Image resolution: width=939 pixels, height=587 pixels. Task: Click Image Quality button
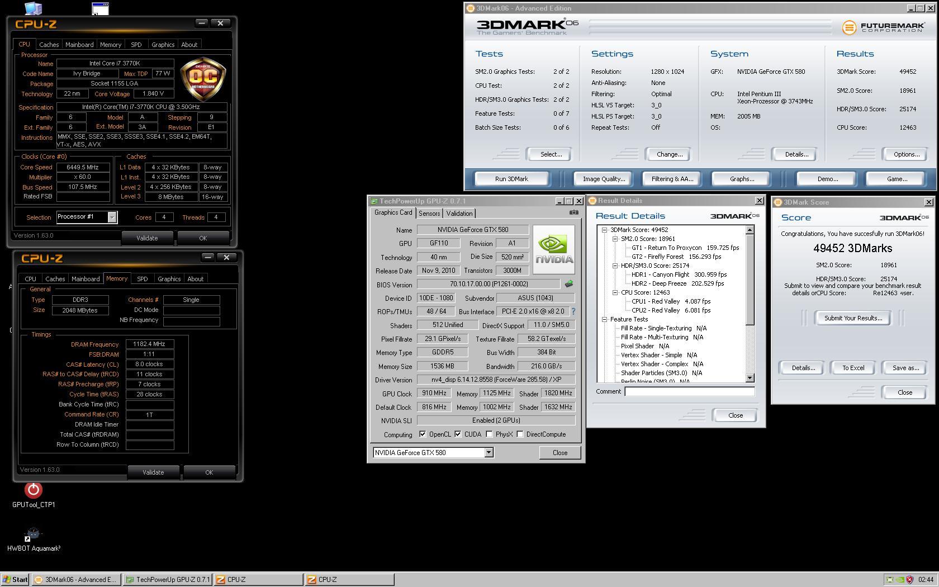click(x=604, y=179)
